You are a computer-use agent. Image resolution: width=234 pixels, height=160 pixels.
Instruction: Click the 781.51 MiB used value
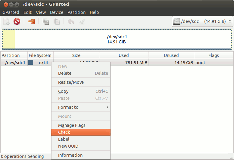(x=136, y=63)
